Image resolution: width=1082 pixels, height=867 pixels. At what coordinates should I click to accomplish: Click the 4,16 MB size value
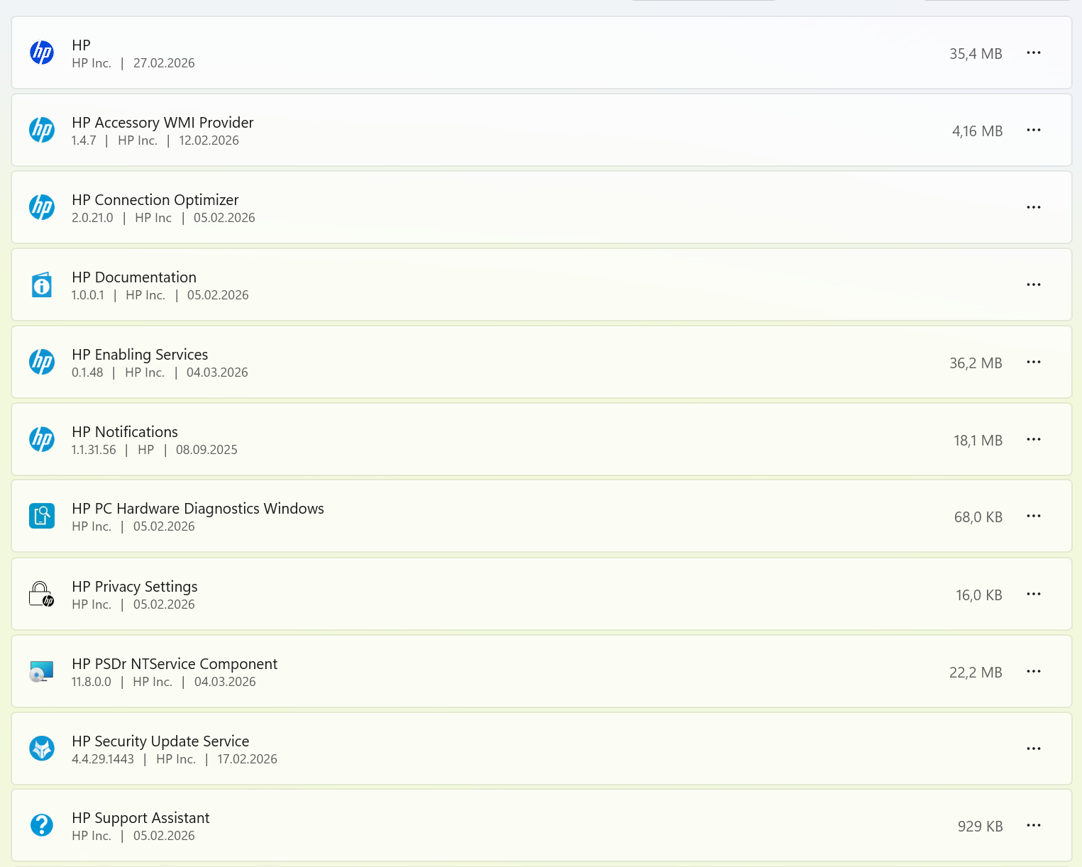click(977, 131)
